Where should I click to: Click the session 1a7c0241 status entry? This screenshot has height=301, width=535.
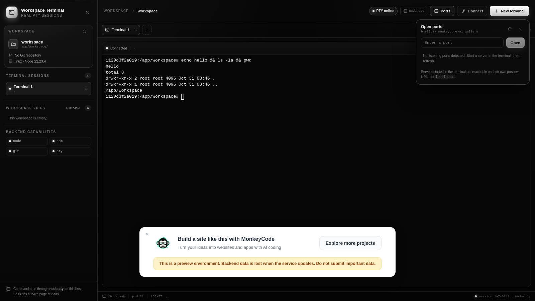coord(492,296)
